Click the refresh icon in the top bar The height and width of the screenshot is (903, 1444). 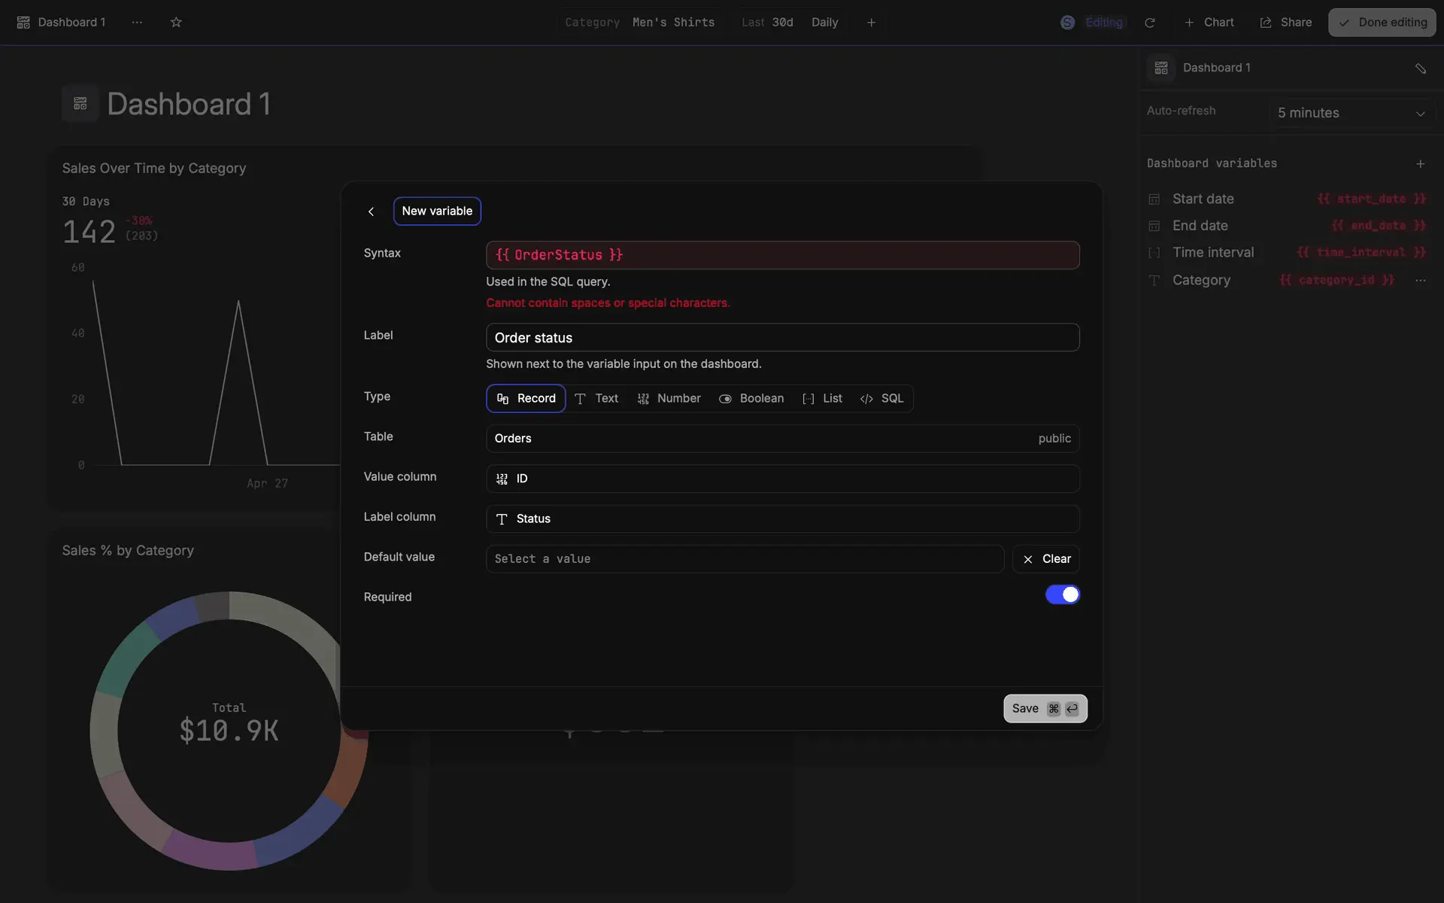coord(1149,23)
